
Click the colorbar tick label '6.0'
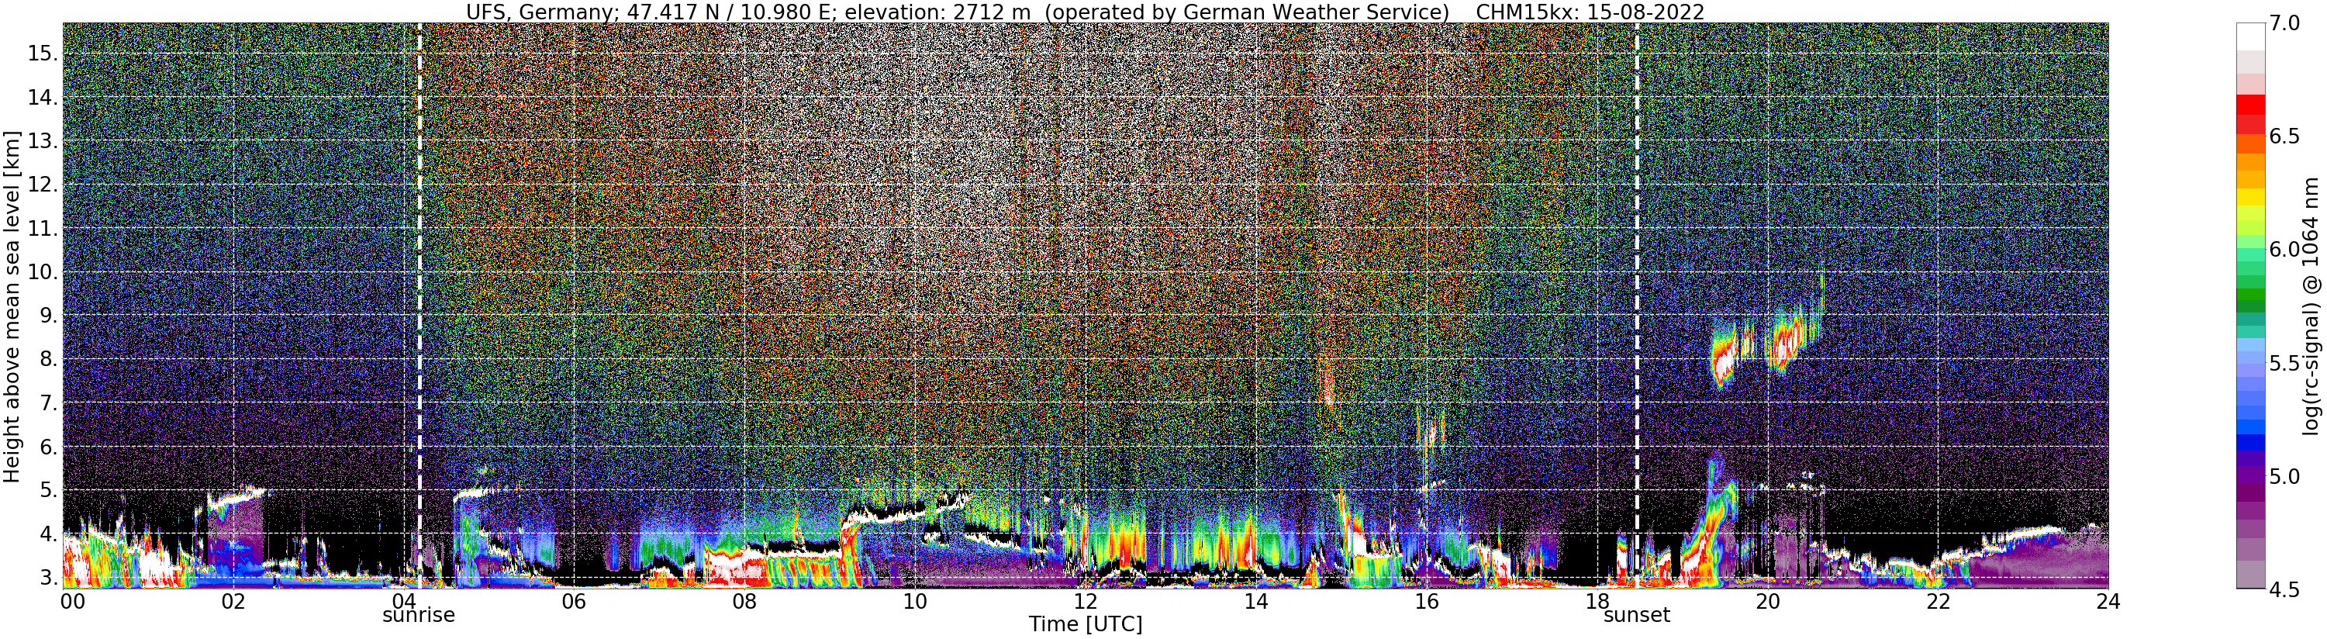(x=2284, y=250)
